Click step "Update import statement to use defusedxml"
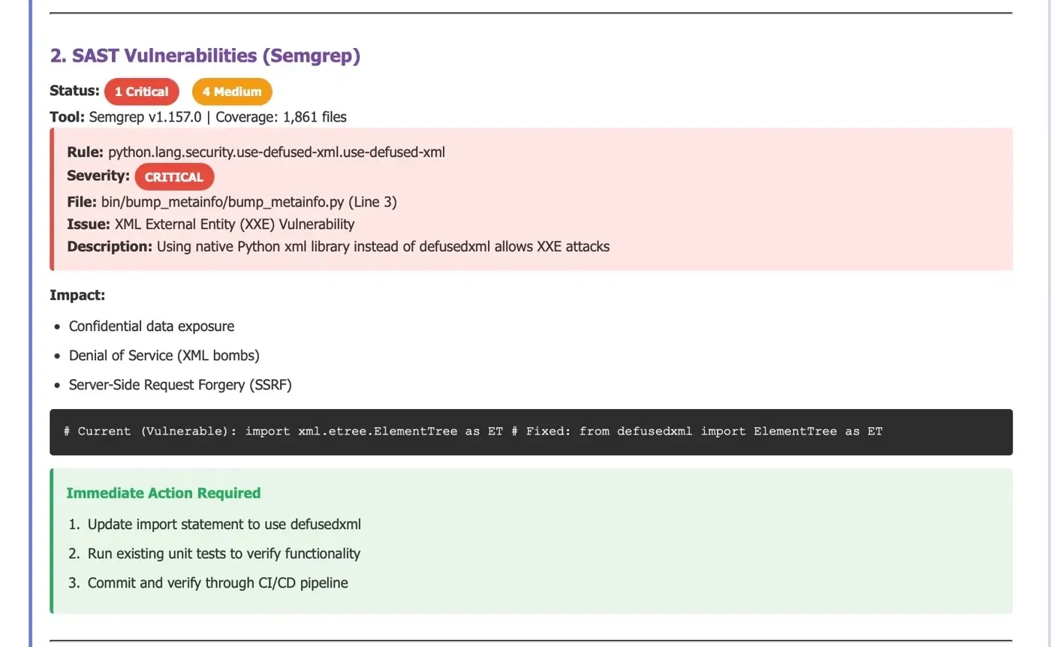Image resolution: width=1051 pixels, height=647 pixels. point(224,525)
